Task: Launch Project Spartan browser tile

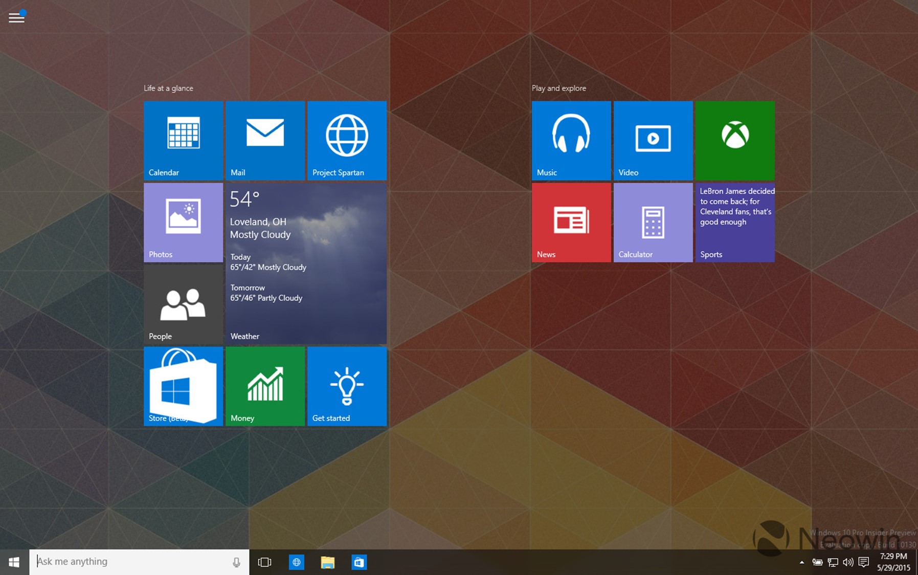Action: pyautogui.click(x=347, y=140)
